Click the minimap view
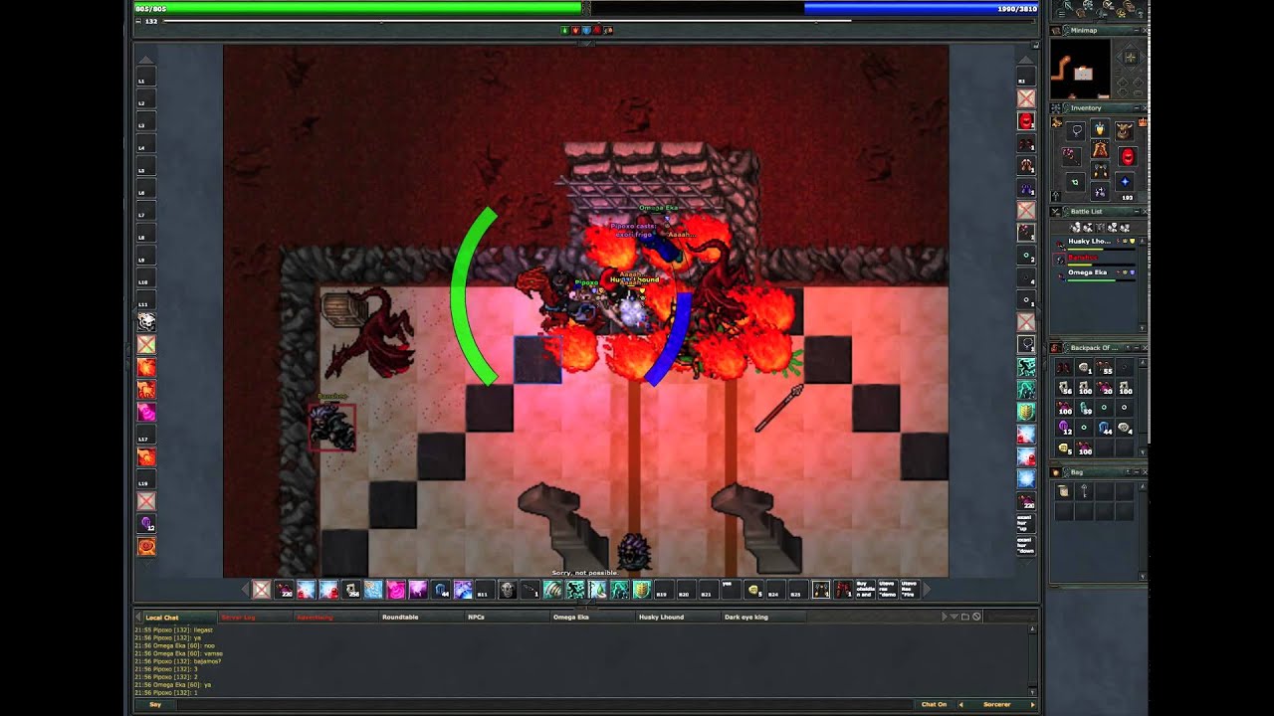The image size is (1274, 716). click(1080, 69)
